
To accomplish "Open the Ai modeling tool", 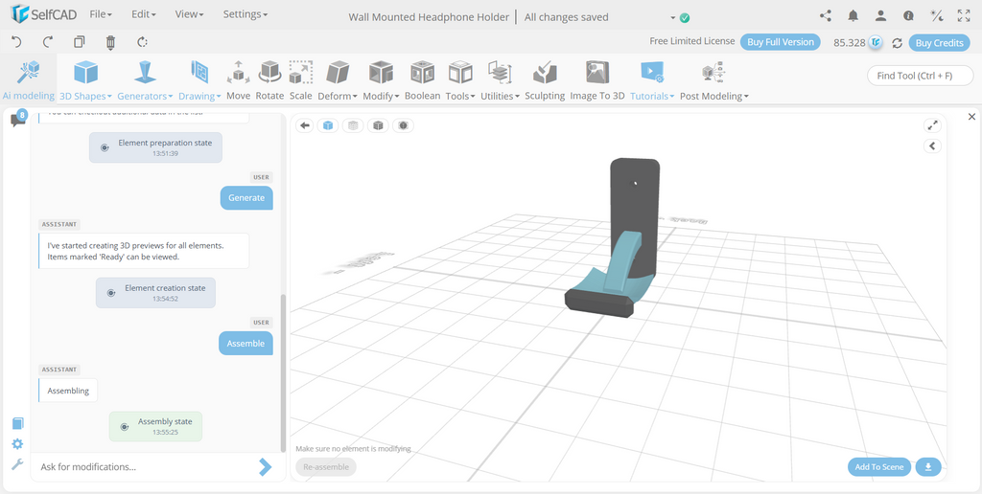I will click(x=28, y=80).
